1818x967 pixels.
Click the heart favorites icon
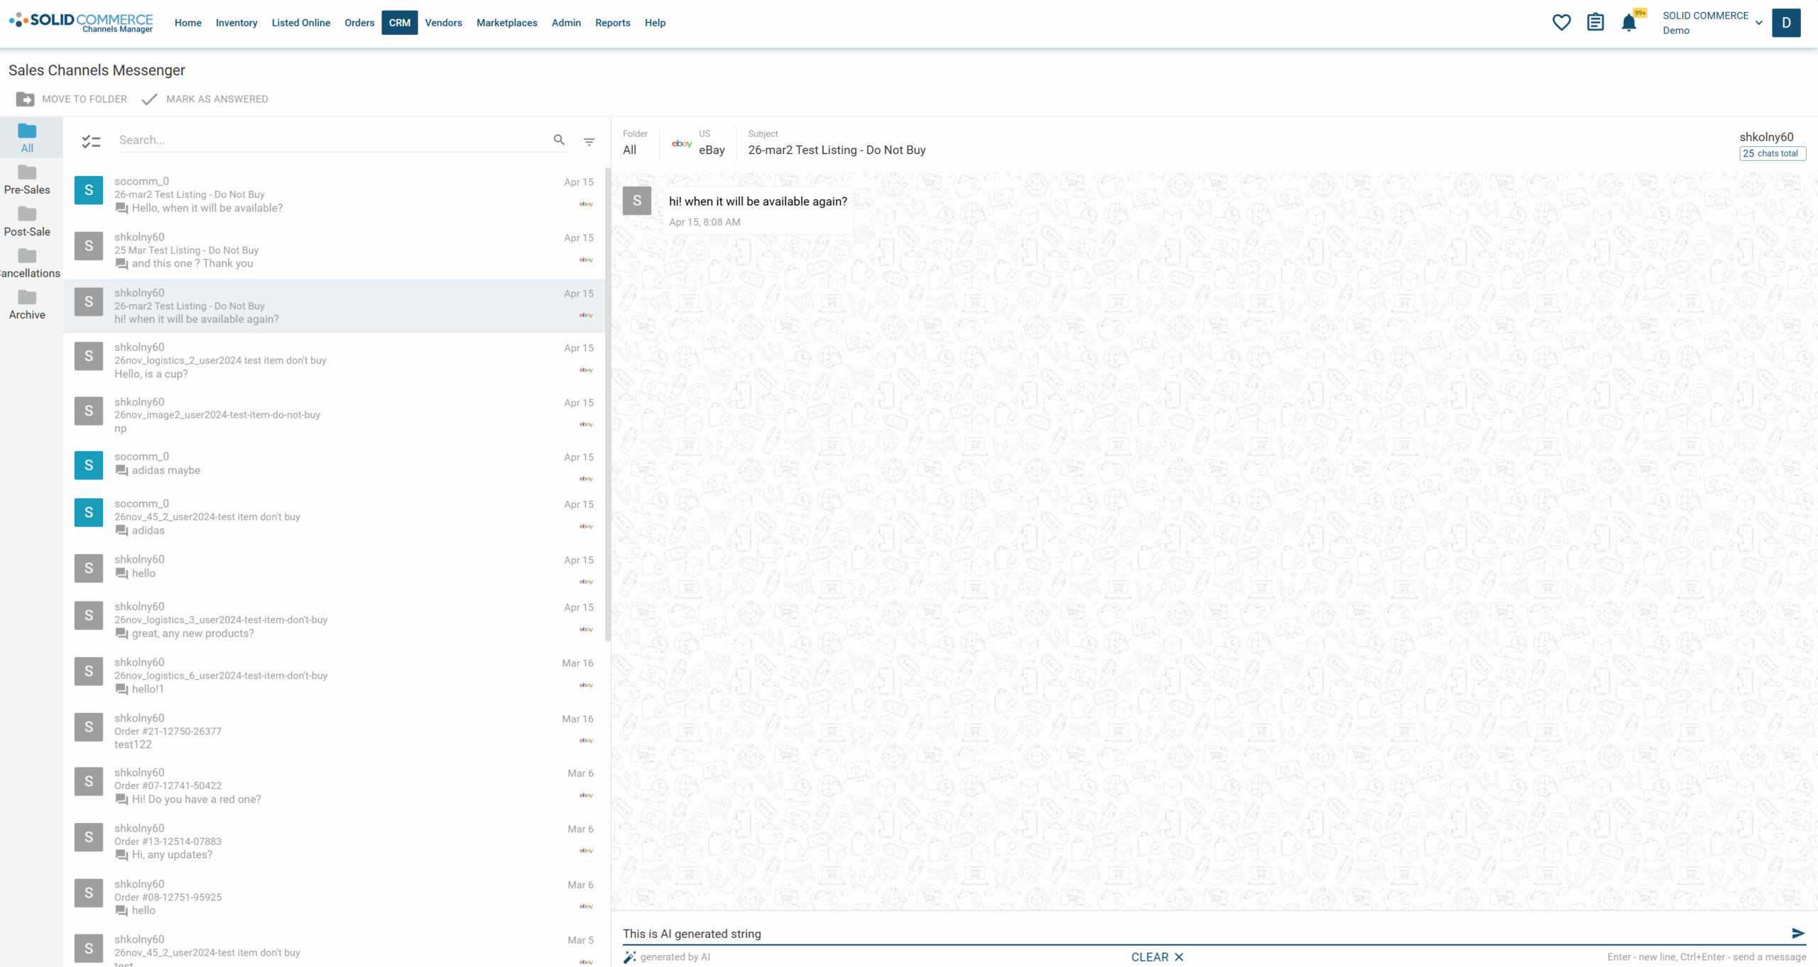[1561, 23]
